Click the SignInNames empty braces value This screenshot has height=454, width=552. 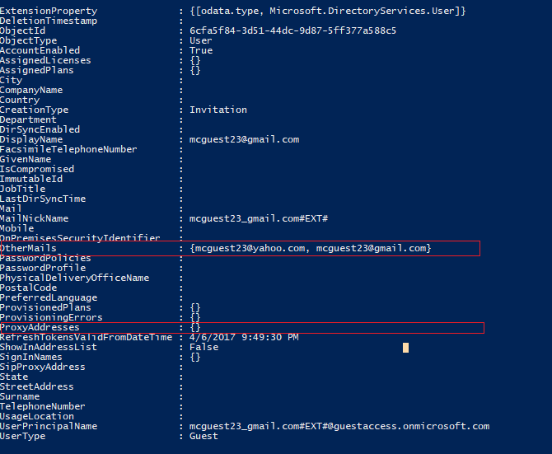pos(195,358)
